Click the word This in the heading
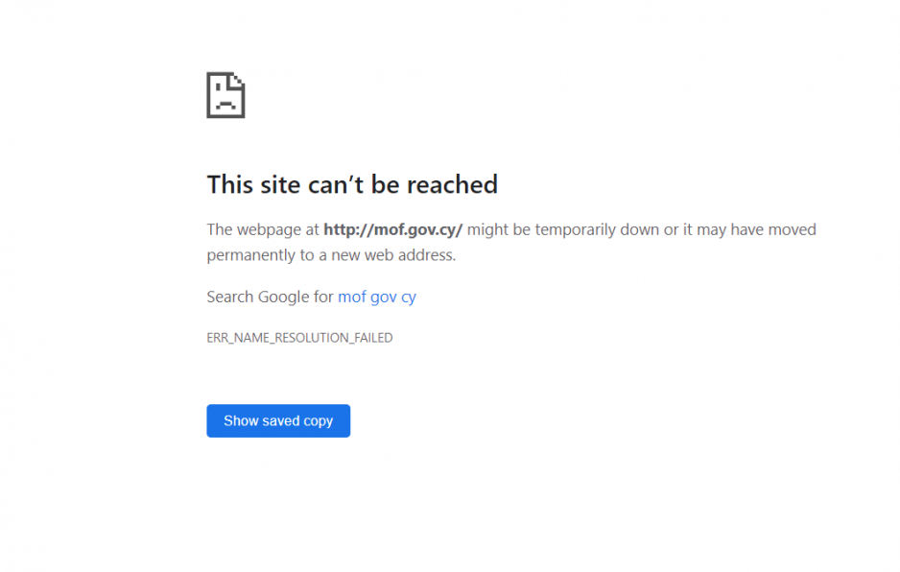This screenshot has height=572, width=900. [229, 185]
